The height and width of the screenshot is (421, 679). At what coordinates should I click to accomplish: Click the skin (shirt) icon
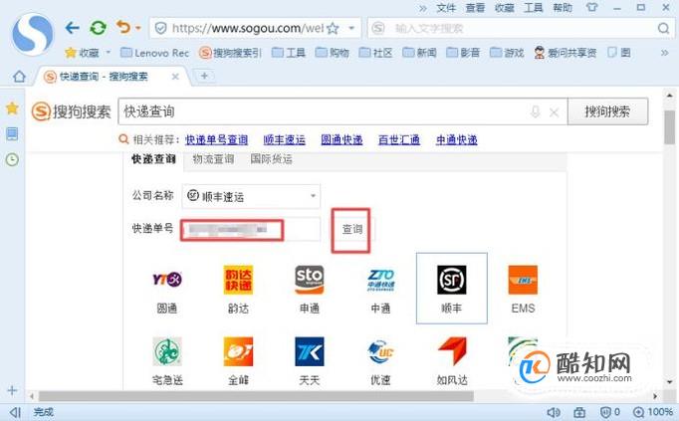tap(591, 7)
